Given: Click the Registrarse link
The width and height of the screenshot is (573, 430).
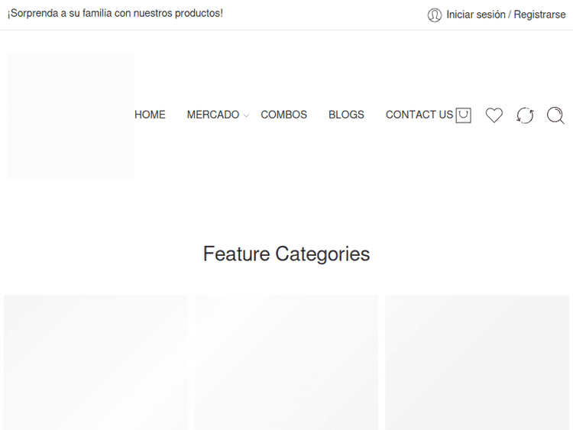Looking at the screenshot, I should pyautogui.click(x=539, y=15).
